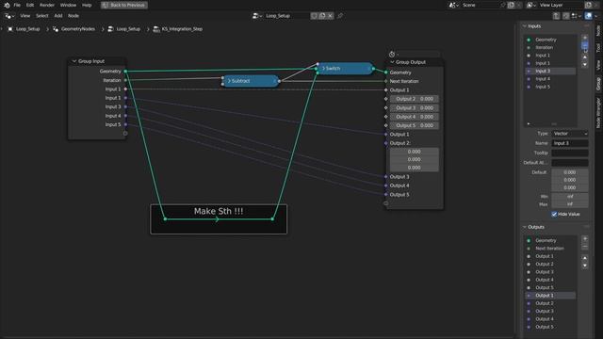The width and height of the screenshot is (603, 339).
Task: Select Next Iteration in the Outputs list
Action: click(x=550, y=249)
